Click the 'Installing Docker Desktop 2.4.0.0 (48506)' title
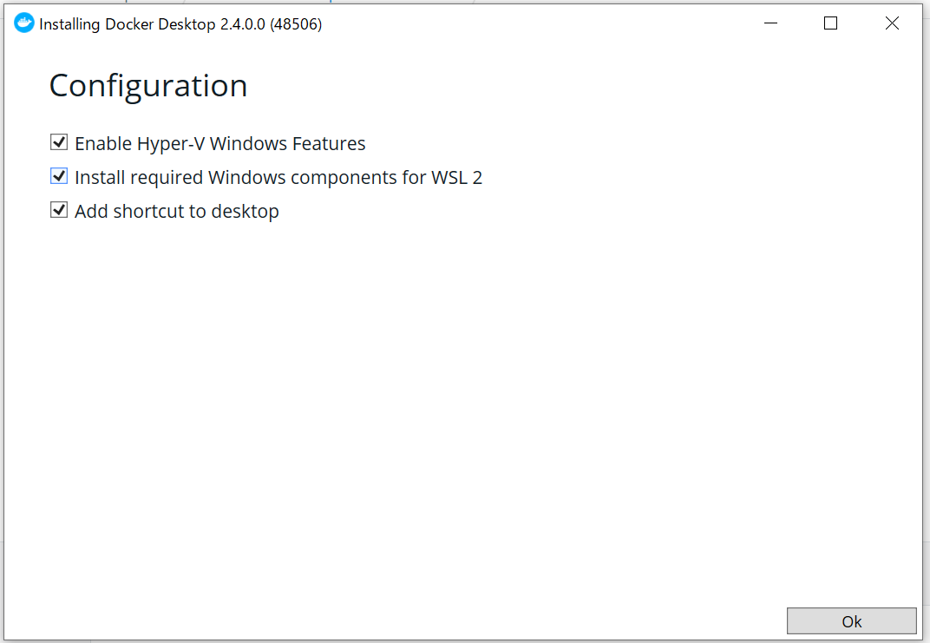 point(180,24)
